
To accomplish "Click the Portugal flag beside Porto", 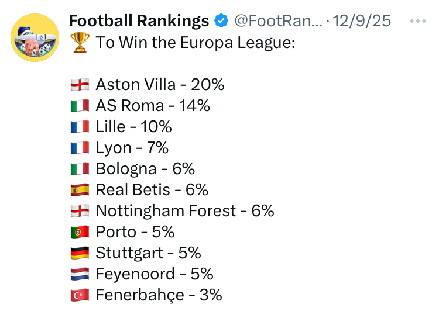I will (x=80, y=232).
